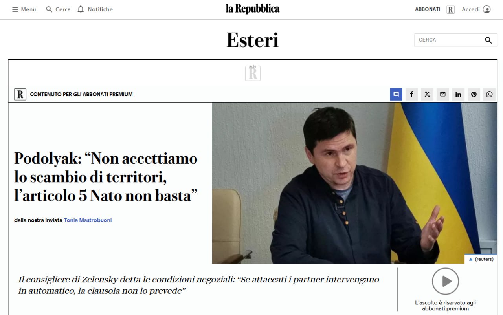Click the Cerca magnifier in top bar
The height and width of the screenshot is (315, 503).
pos(49,9)
